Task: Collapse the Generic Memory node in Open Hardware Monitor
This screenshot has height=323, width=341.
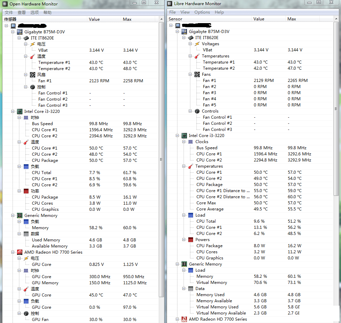Action: point(13,216)
